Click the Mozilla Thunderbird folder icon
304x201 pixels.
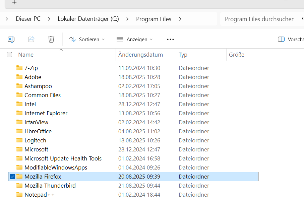point(19,186)
